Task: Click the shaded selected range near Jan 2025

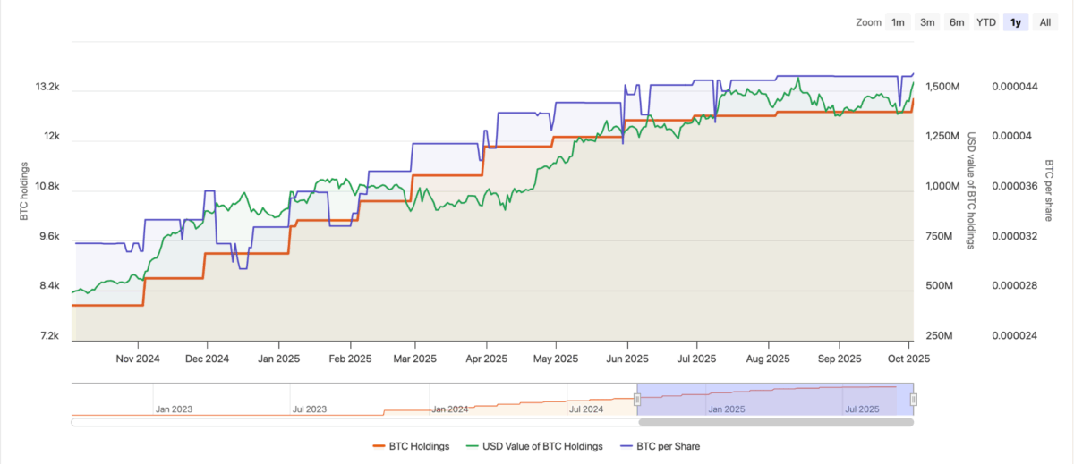Action: (x=727, y=398)
